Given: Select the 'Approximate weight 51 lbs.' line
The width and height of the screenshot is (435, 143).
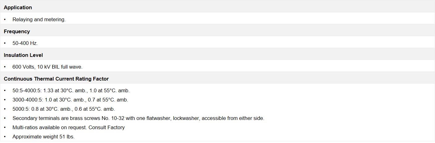Looking at the screenshot, I should coord(44,137).
